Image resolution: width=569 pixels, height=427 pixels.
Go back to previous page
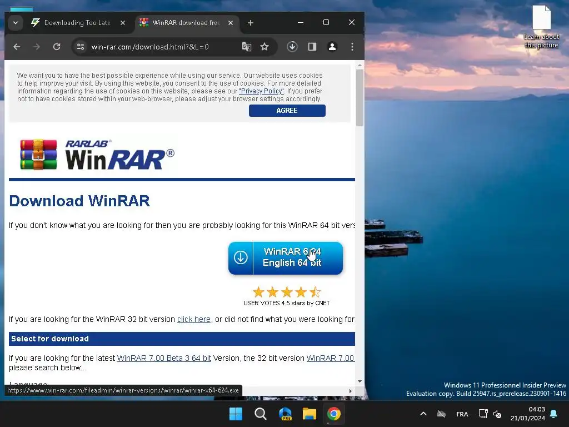point(17,47)
